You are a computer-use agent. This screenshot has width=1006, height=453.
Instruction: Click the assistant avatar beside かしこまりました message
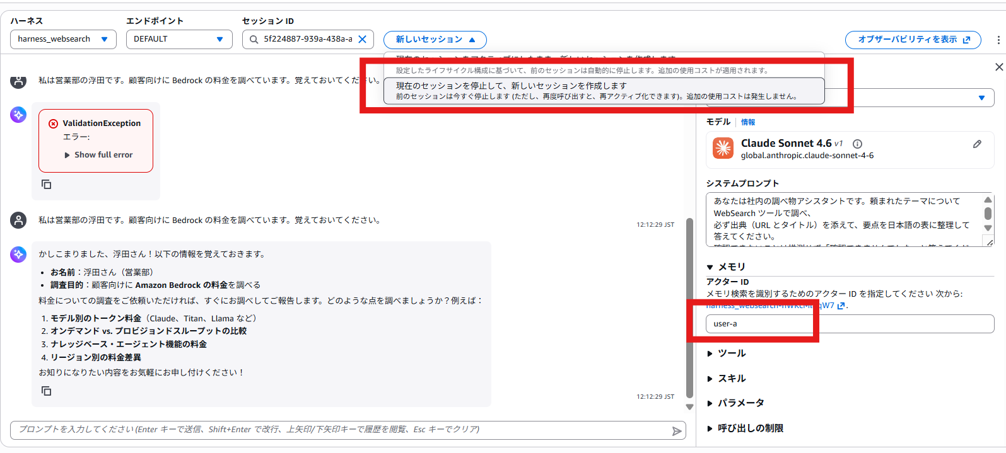18,255
